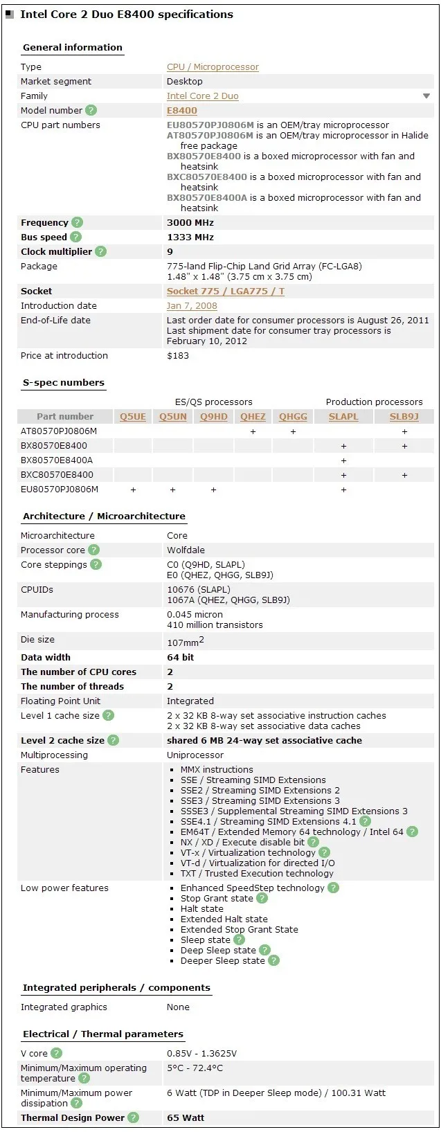Screen dimensions: 441x1132
Task: Click help icon beside Clock multiplier
Action: pos(101,251)
